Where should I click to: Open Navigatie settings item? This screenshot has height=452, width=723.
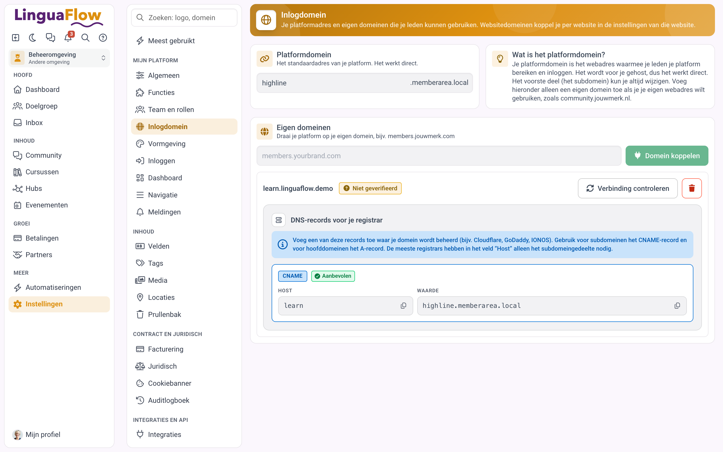click(x=184, y=195)
